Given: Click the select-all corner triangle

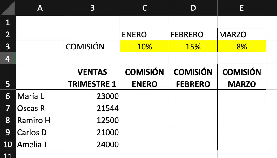Looking at the screenshot, I should (8, 8).
